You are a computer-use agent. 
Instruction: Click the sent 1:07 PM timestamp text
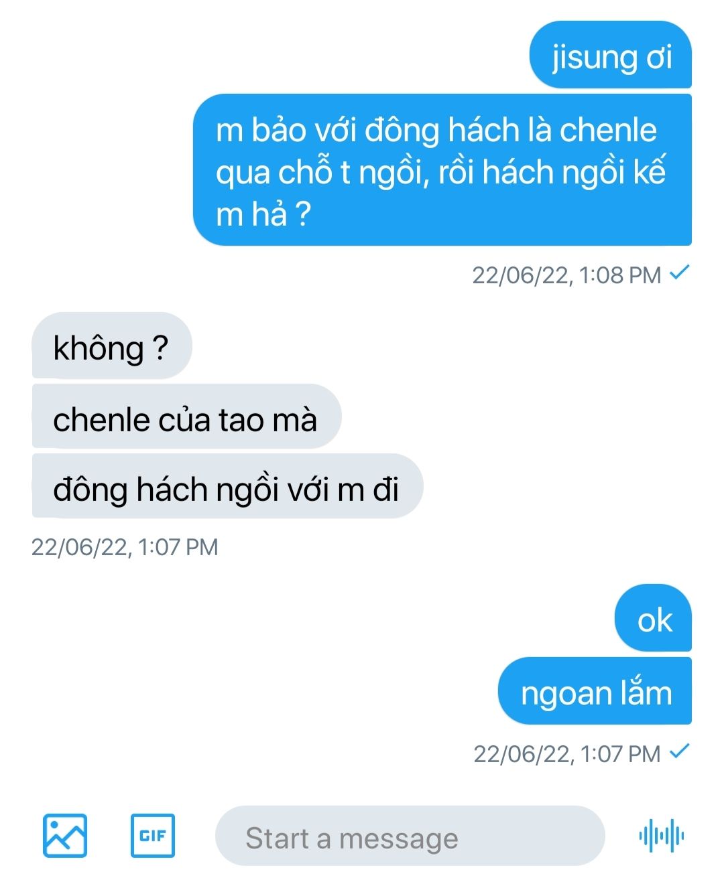[x=567, y=753]
